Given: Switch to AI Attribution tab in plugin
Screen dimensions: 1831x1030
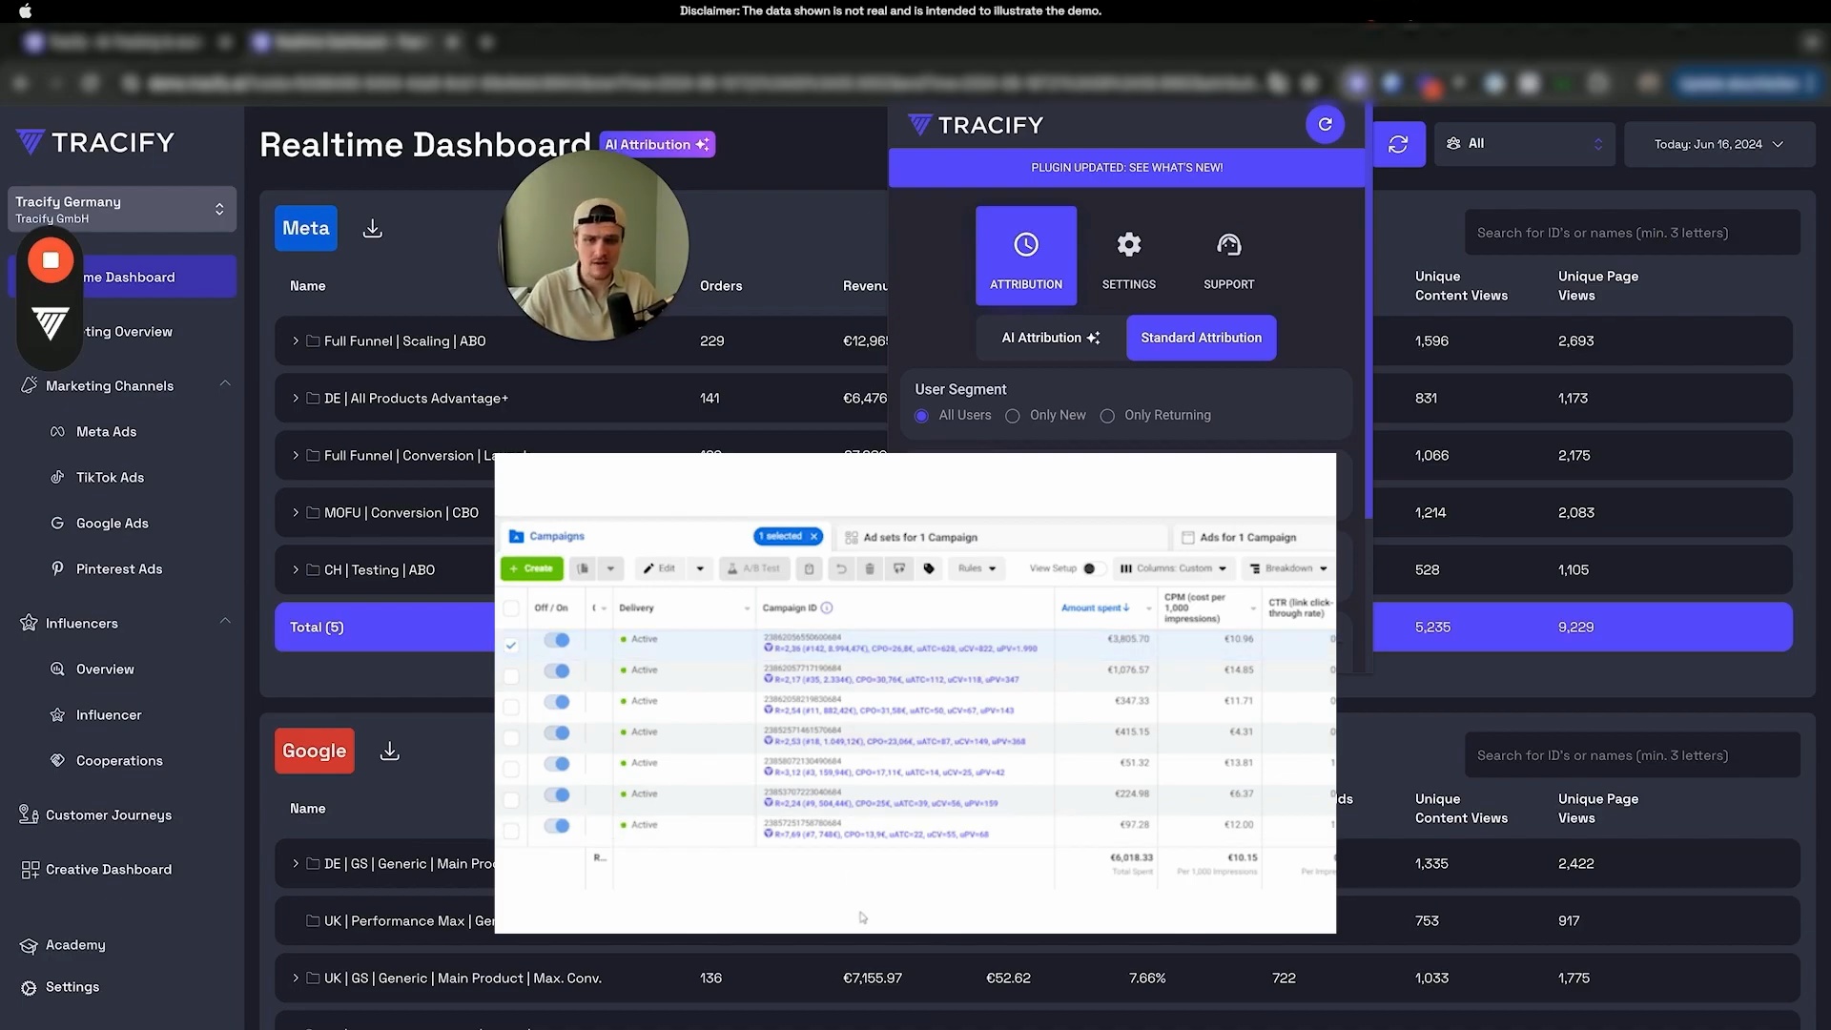Looking at the screenshot, I should (1050, 338).
